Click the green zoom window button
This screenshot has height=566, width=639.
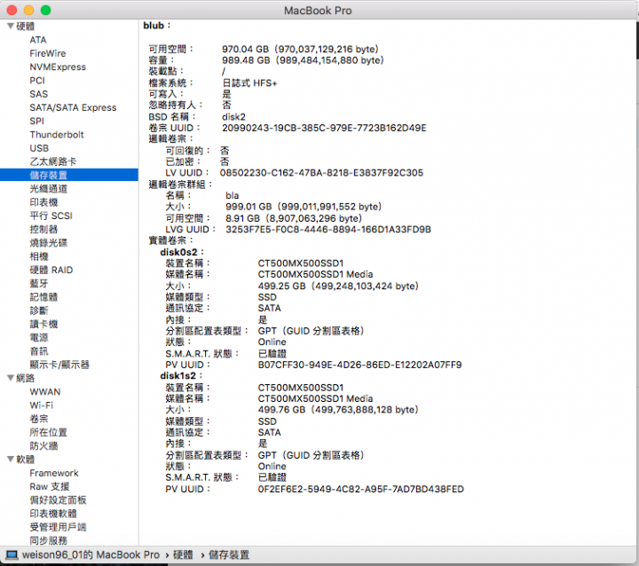point(45,10)
